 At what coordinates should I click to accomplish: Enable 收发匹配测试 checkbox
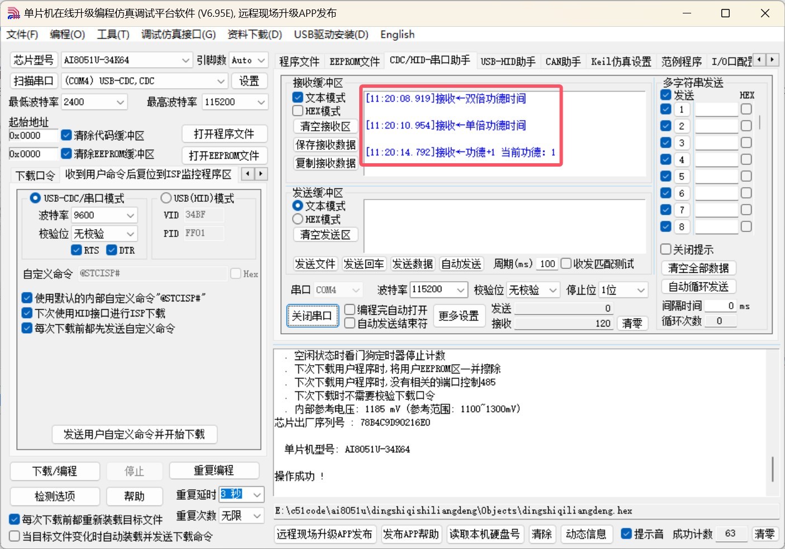[566, 263]
